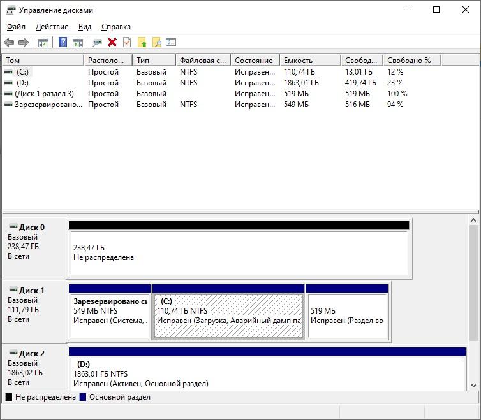Click the scroll-down arrow of the disk pane

point(473,385)
